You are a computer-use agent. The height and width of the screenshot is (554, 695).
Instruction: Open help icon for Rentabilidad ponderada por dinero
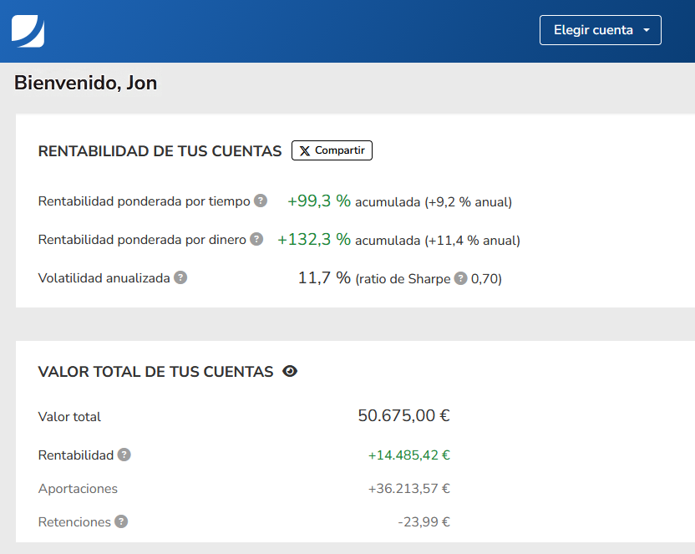pos(256,239)
